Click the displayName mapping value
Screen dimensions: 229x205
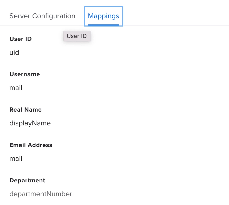[x=30, y=123]
